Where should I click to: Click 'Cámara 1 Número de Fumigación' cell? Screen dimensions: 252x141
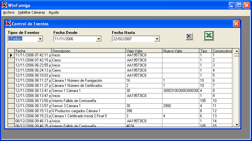point(88,80)
